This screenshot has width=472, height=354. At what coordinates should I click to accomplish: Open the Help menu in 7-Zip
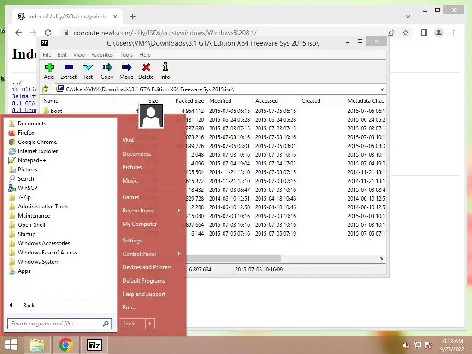tap(145, 55)
